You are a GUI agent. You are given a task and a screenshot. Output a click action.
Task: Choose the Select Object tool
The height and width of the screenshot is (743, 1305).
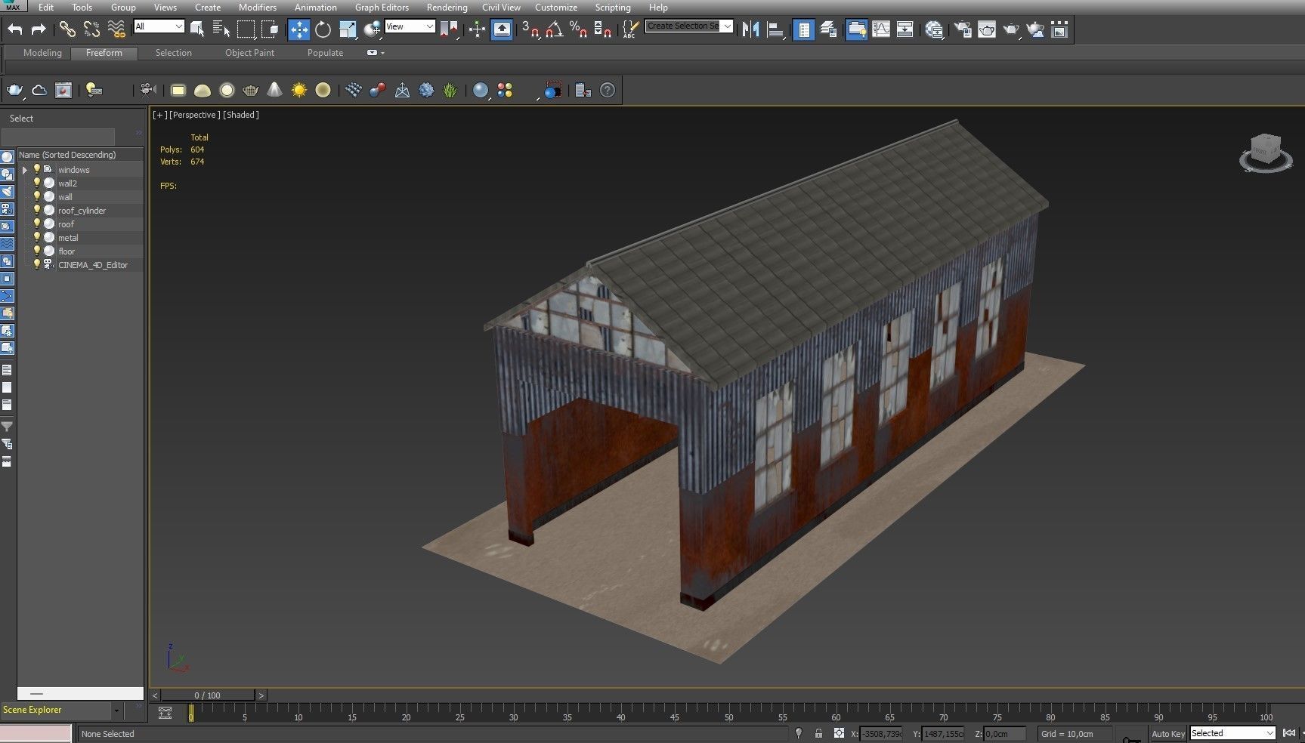click(197, 29)
